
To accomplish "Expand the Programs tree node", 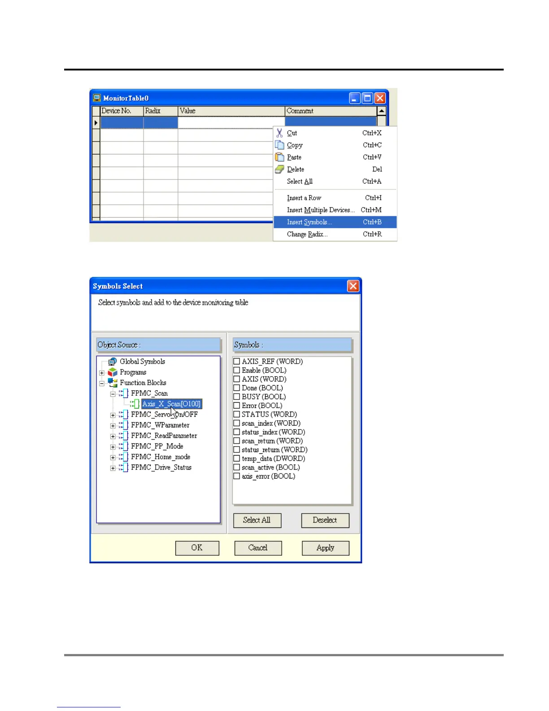I will pyautogui.click(x=102, y=373).
